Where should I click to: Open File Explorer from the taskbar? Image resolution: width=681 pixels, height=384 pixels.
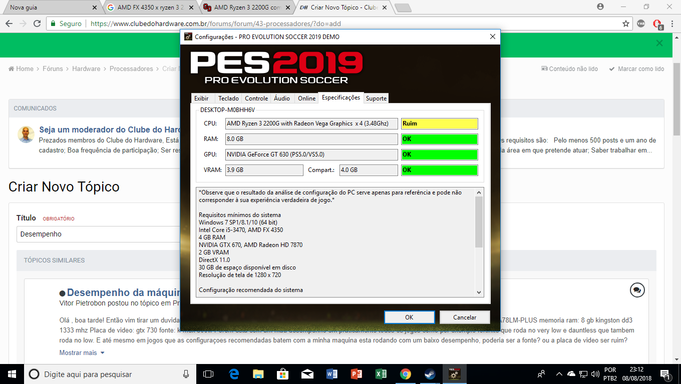coord(258,374)
